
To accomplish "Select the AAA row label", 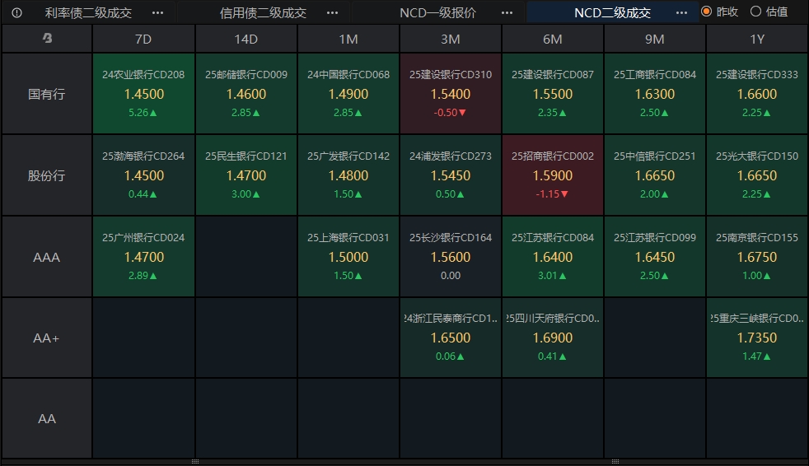I will (47, 257).
